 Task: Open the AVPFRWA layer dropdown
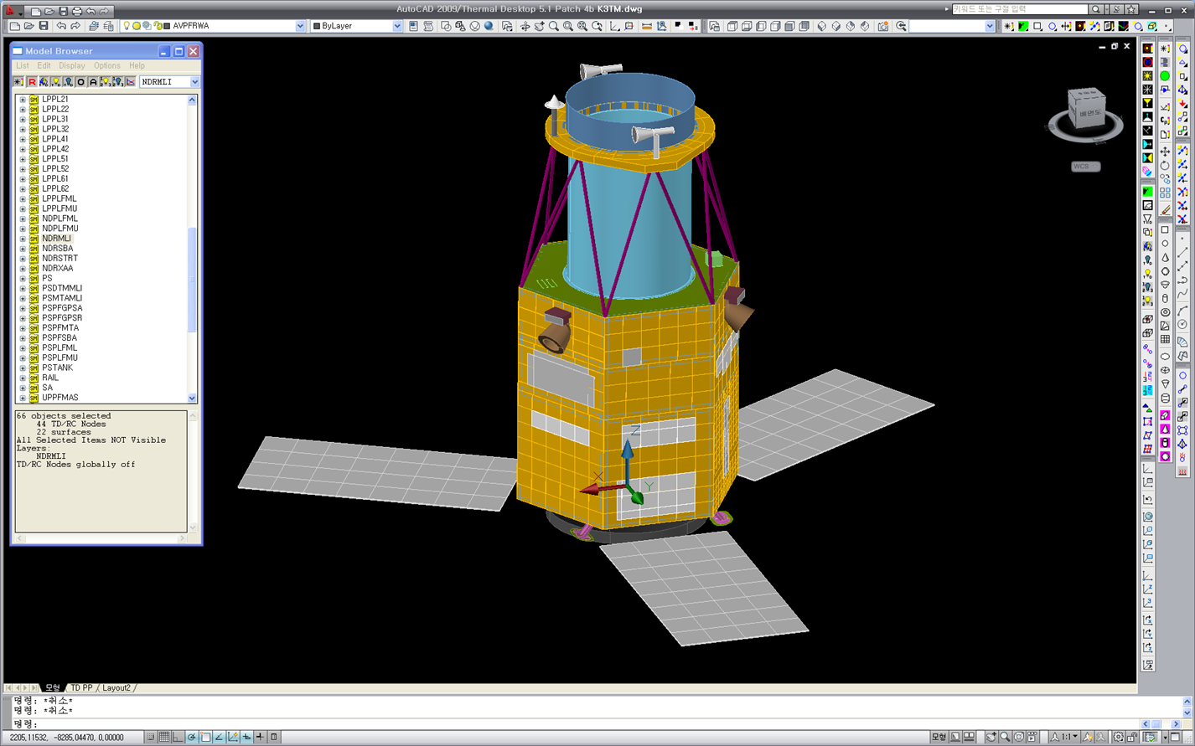tap(300, 26)
